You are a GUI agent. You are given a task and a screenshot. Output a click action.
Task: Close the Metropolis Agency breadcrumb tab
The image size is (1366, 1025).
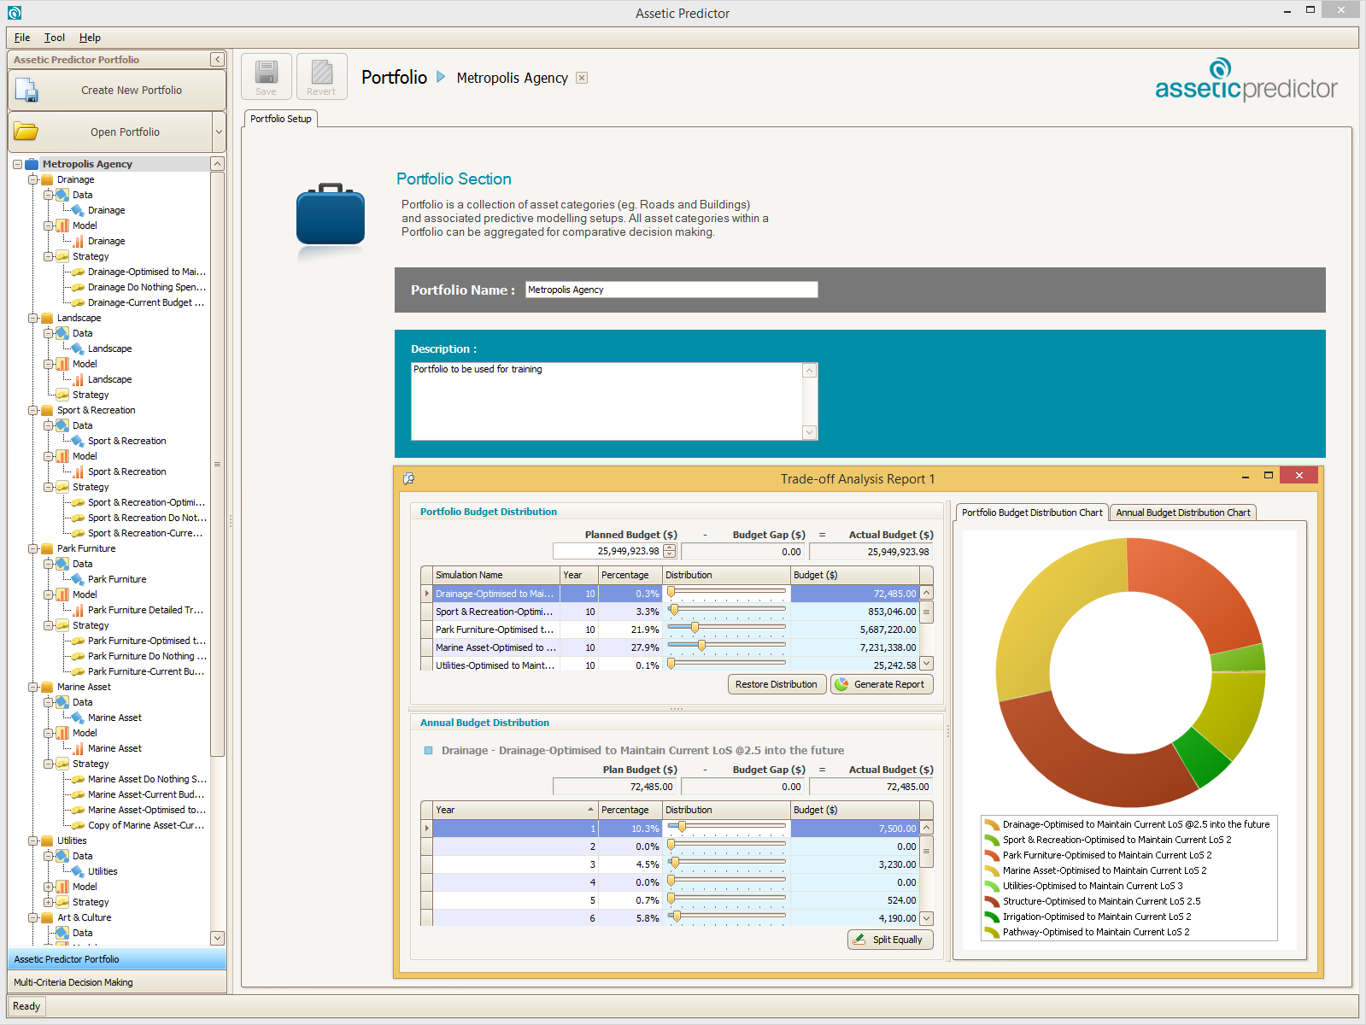582,78
